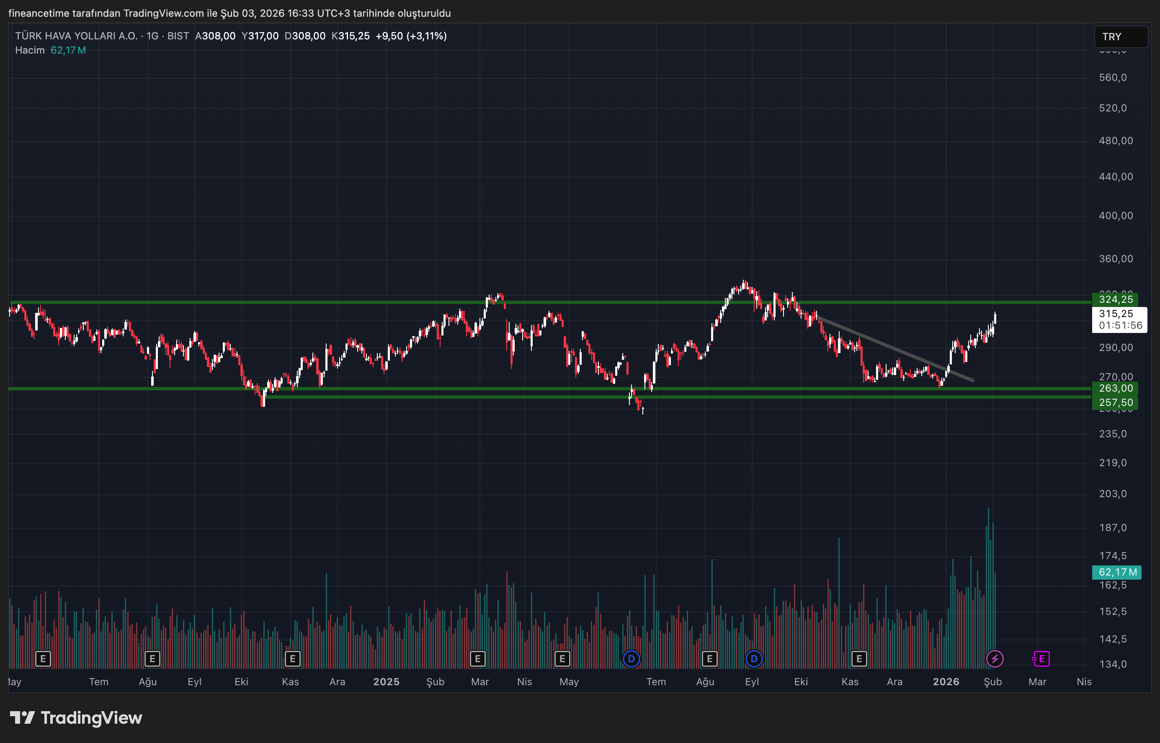Click the 62,17 M volume axis label
The image size is (1160, 743).
[x=1116, y=572]
